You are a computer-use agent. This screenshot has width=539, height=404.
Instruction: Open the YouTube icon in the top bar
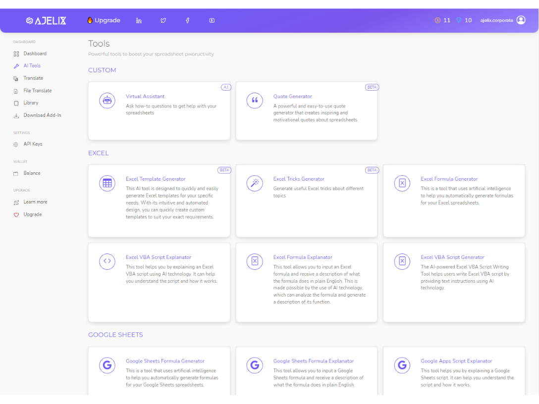[212, 20]
